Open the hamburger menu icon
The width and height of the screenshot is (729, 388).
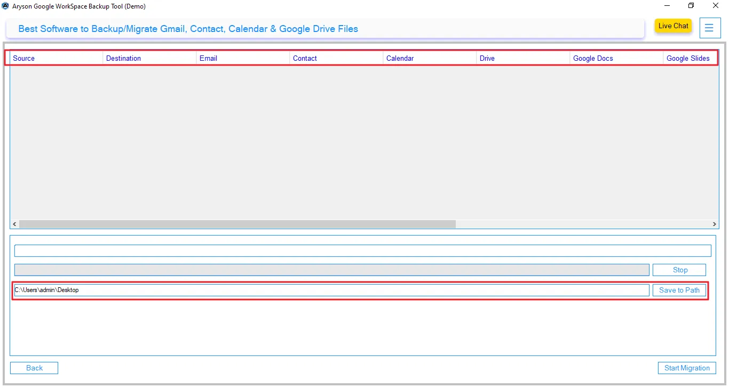[710, 28]
